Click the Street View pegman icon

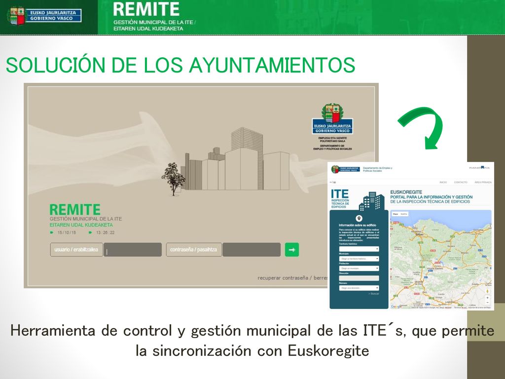pos(487,291)
